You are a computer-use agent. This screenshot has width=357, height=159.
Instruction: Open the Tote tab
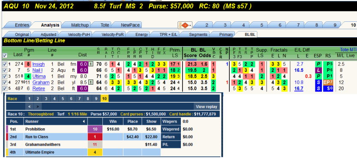click(x=103, y=25)
